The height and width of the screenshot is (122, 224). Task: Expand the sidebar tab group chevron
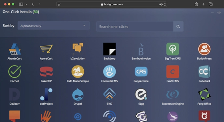click(26, 4)
